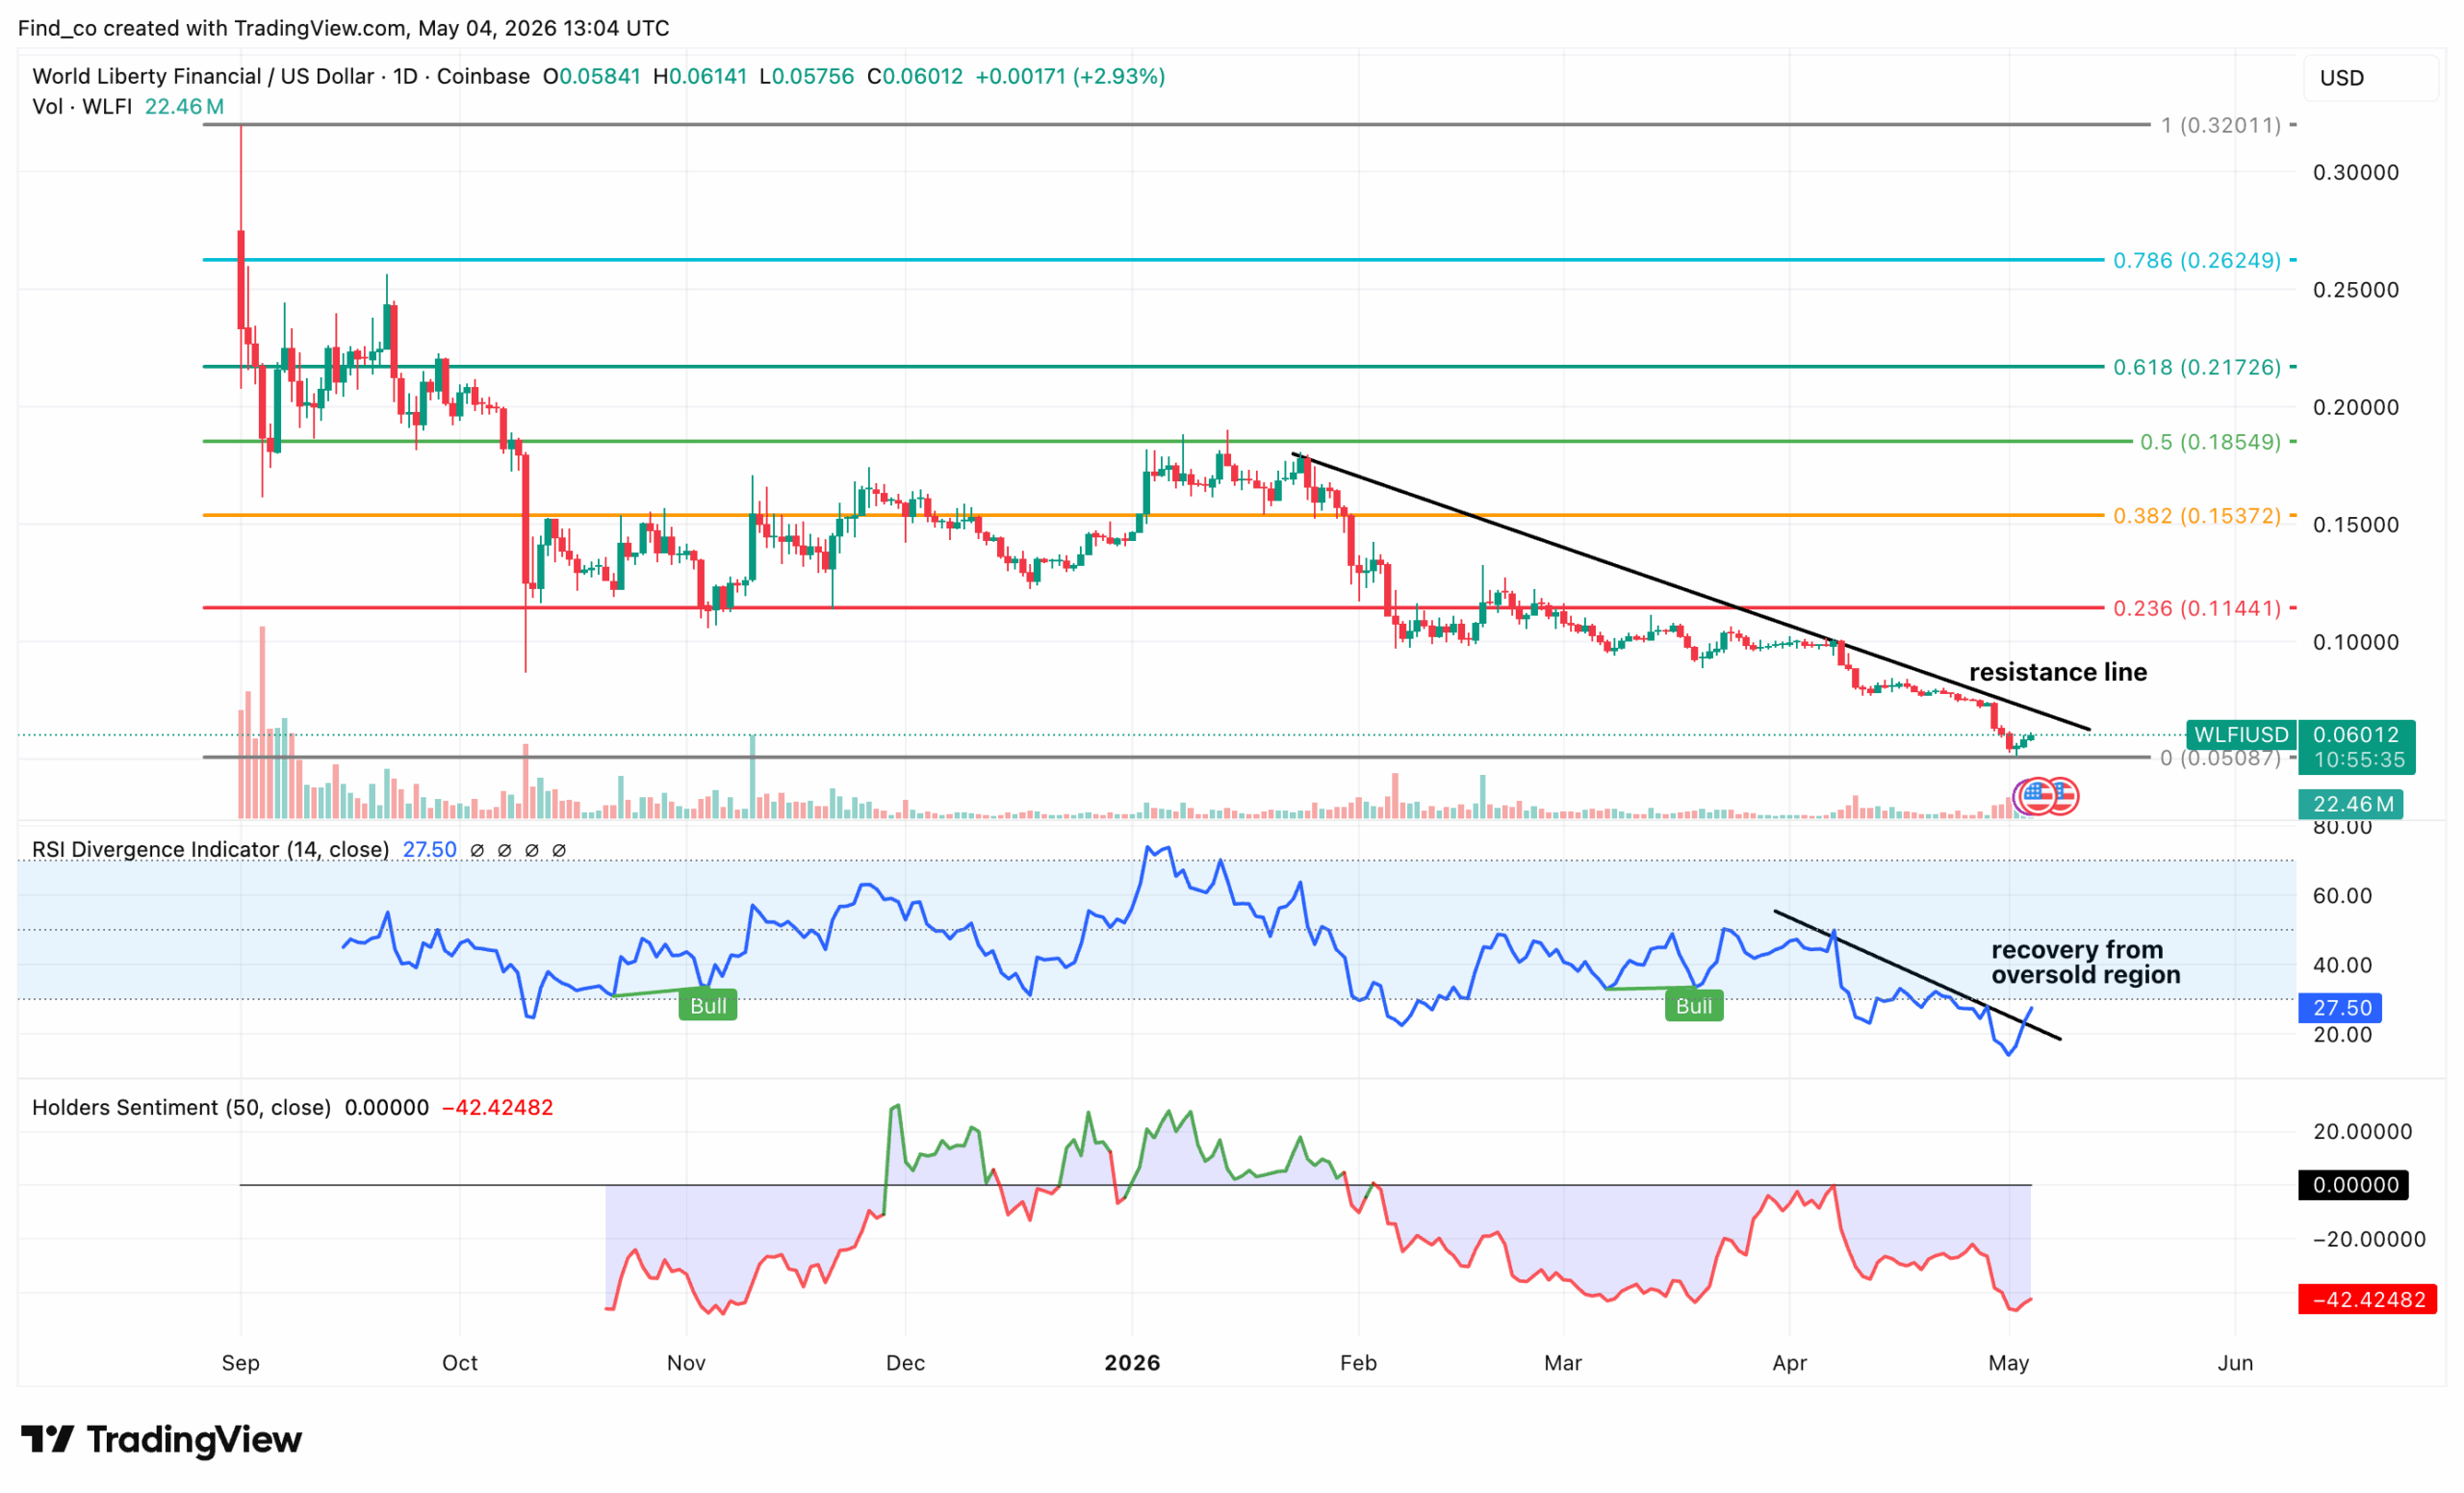This screenshot has height=1493, width=2464.
Task: Click the green Bull label near late March
Action: tap(1694, 1005)
